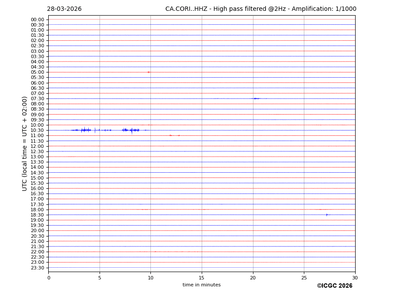Image resolution: width=403 pixels, height=302 pixels.
Task: Click the 10:30 signal burst near minute 3.5
Action: click(84, 130)
